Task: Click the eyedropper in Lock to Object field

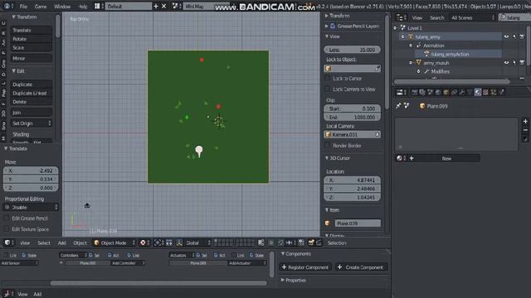Action: 377,69
